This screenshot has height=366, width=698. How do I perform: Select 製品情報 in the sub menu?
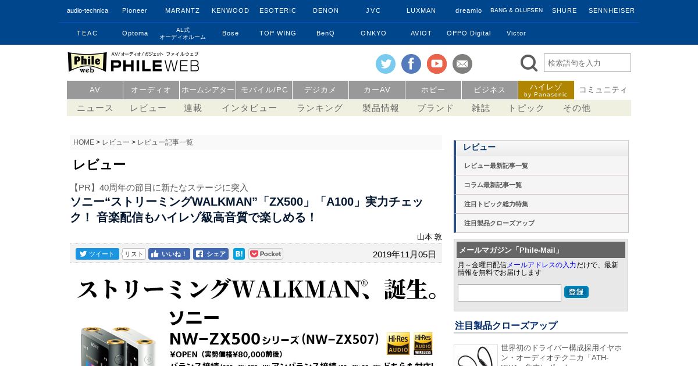tap(381, 108)
